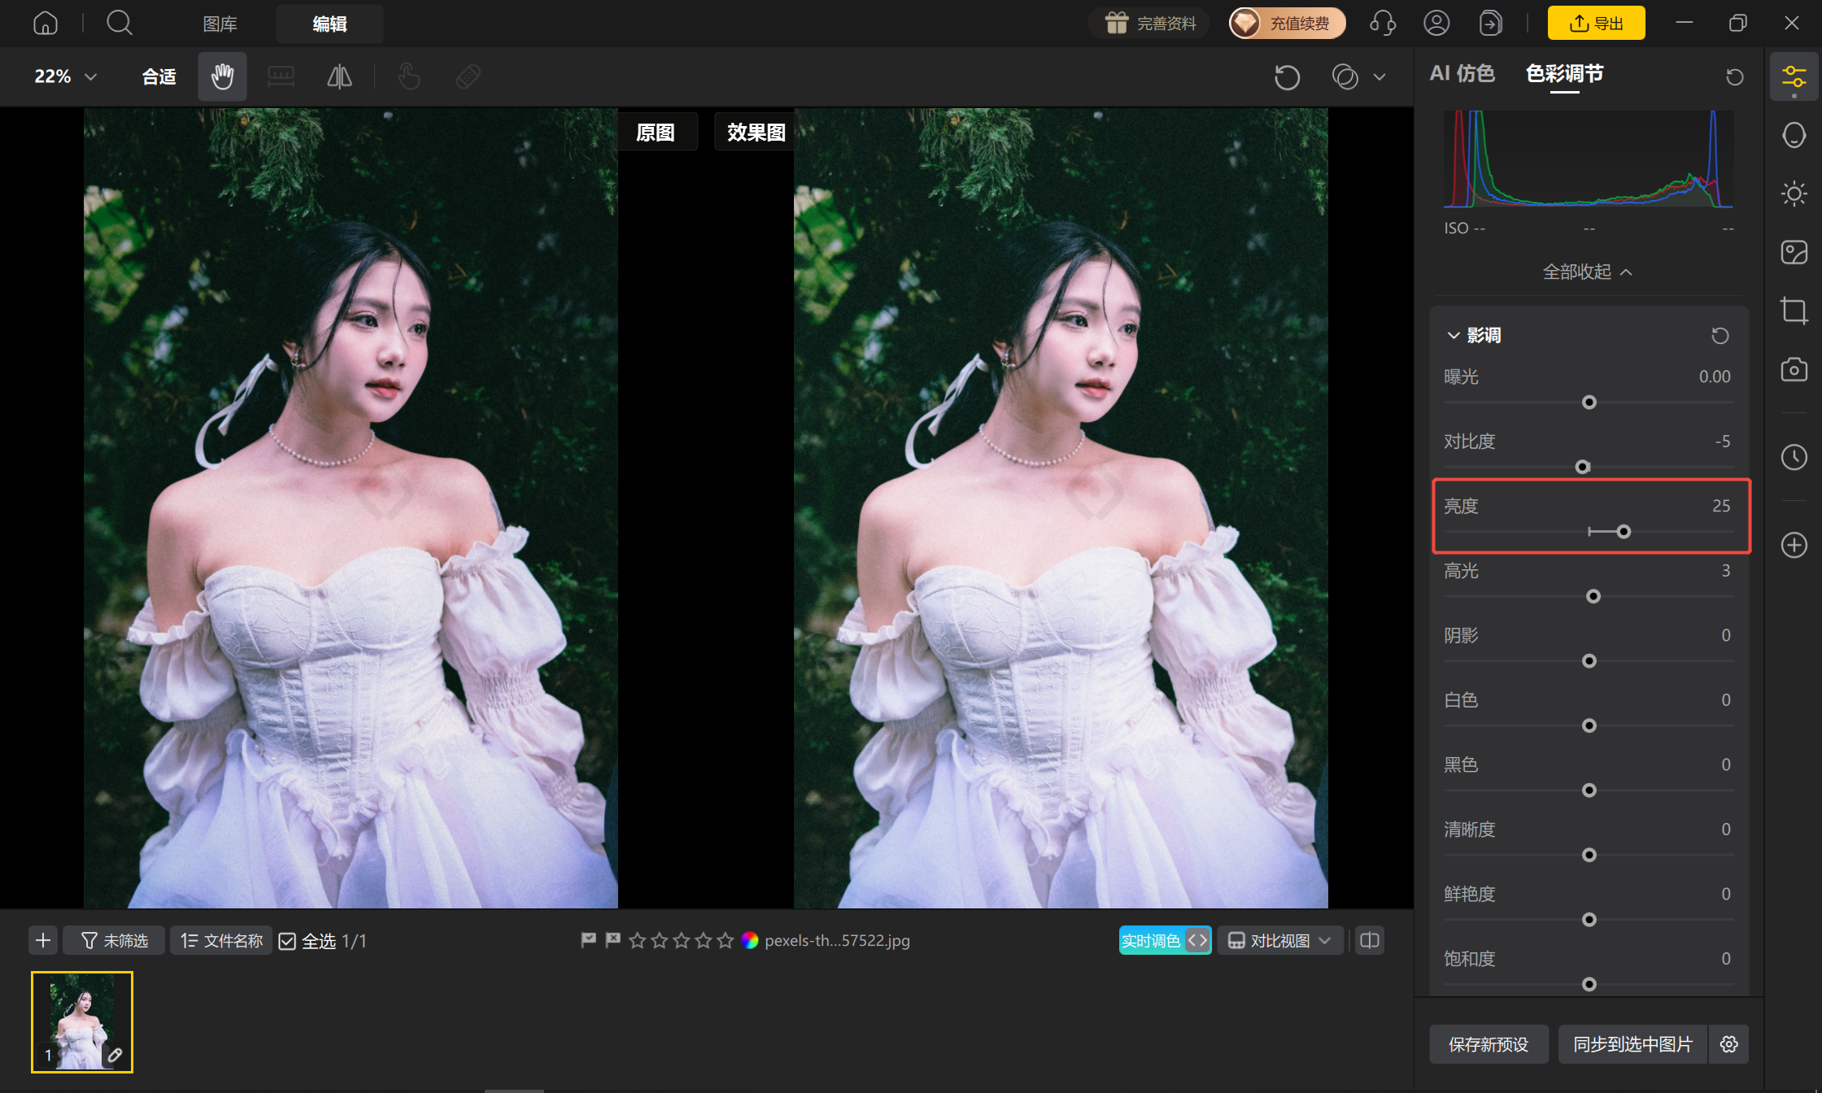The image size is (1822, 1093).
Task: Open the crop tool in sidebar
Action: 1794,311
